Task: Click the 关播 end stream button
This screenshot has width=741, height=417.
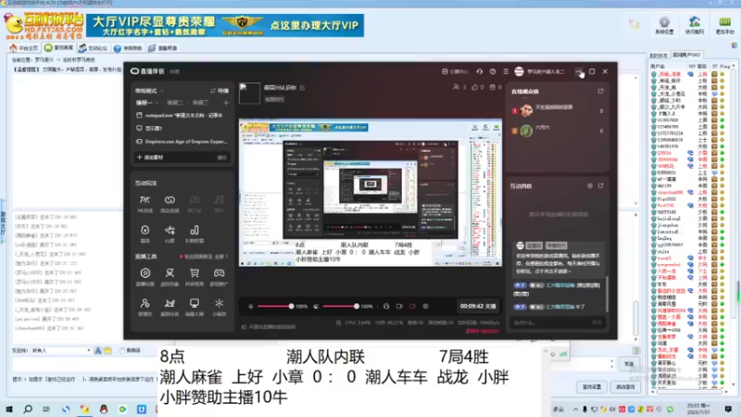Action: [x=478, y=307]
